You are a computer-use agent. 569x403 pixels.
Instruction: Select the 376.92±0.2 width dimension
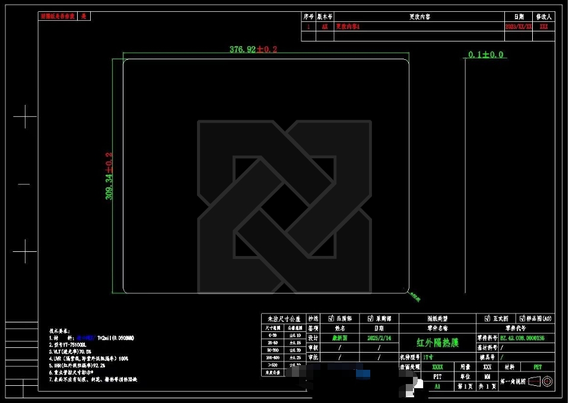[x=253, y=49]
